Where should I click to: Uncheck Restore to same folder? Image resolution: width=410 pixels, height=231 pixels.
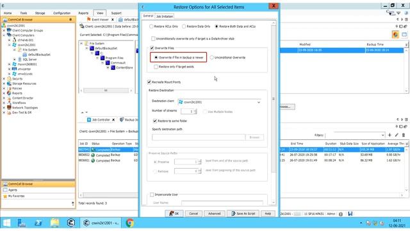[155, 121]
